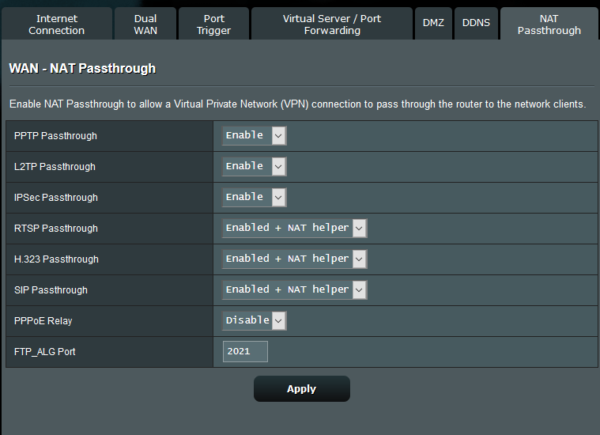
Task: Select the DDNS tab
Action: (476, 23)
